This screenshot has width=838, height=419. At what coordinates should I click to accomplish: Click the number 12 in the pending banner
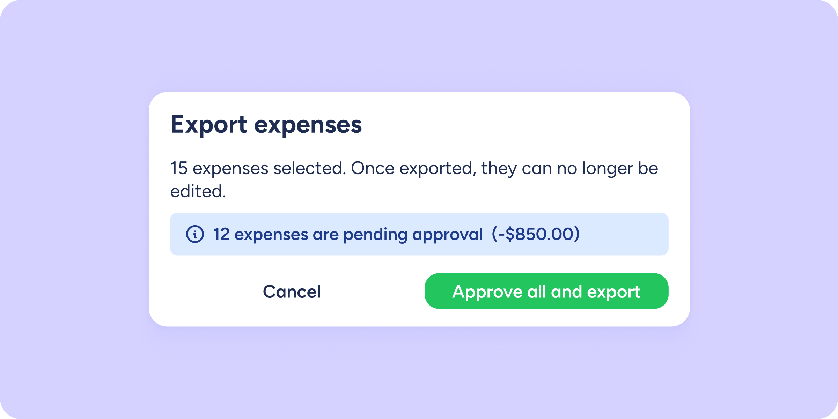[221, 234]
